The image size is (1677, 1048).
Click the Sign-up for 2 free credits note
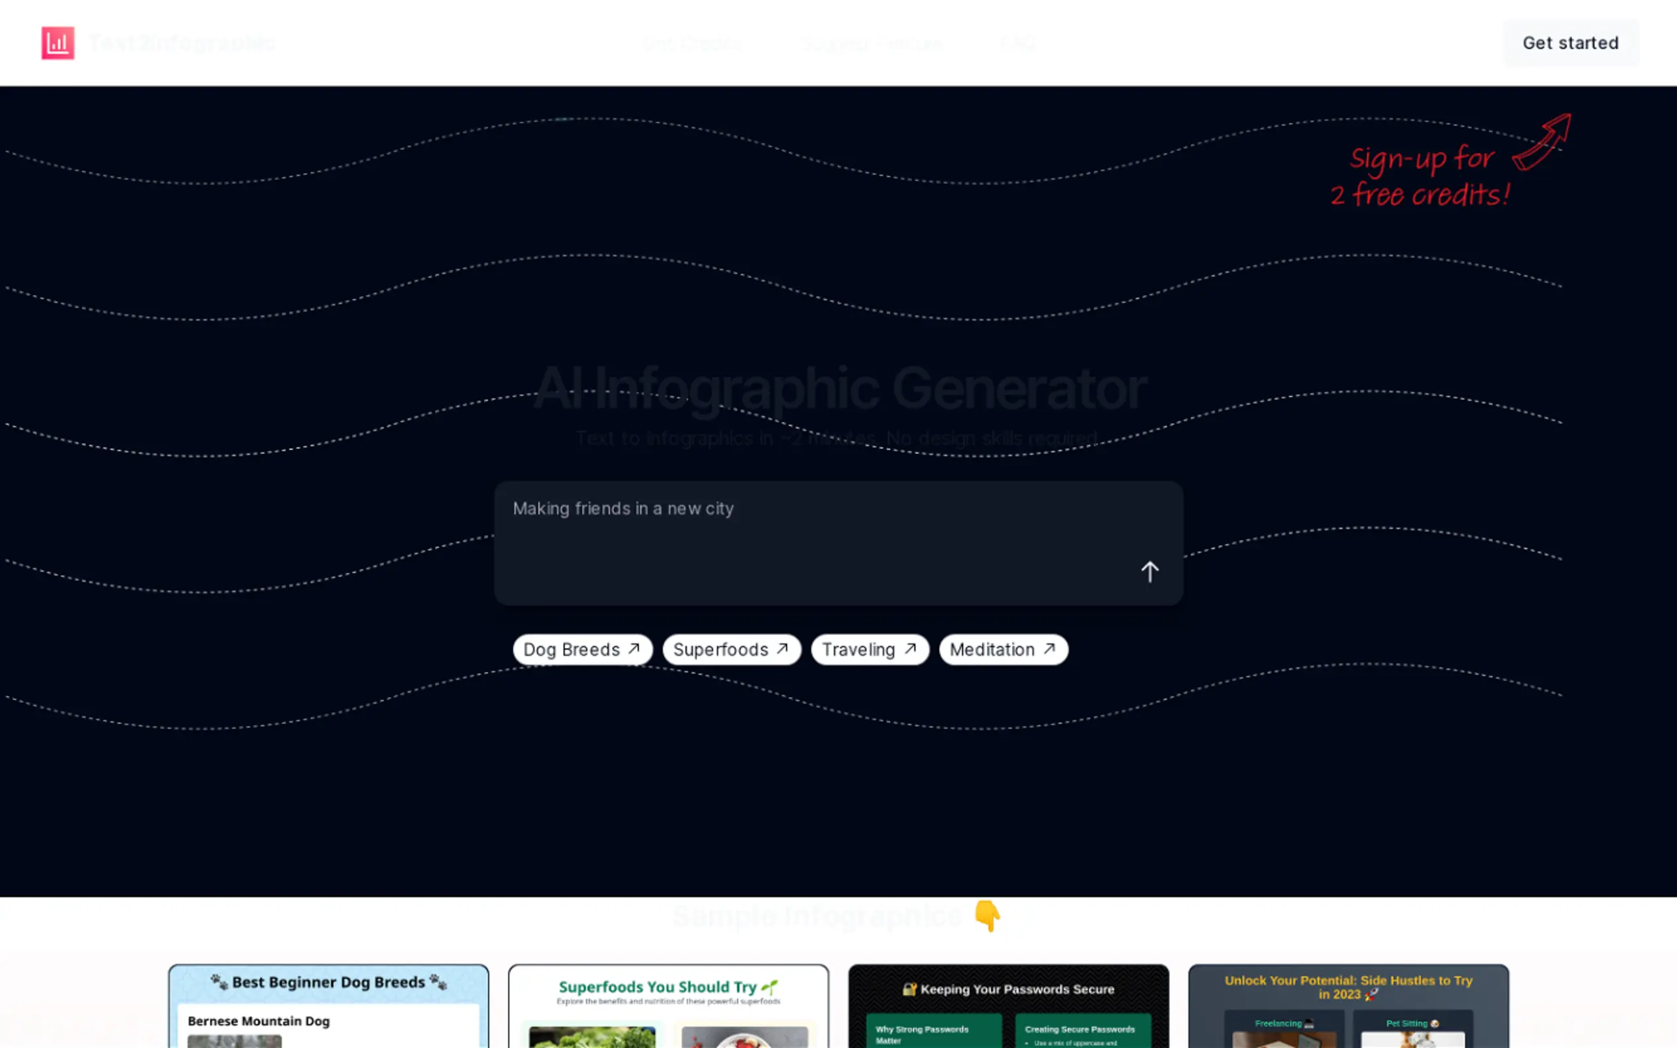(1420, 177)
